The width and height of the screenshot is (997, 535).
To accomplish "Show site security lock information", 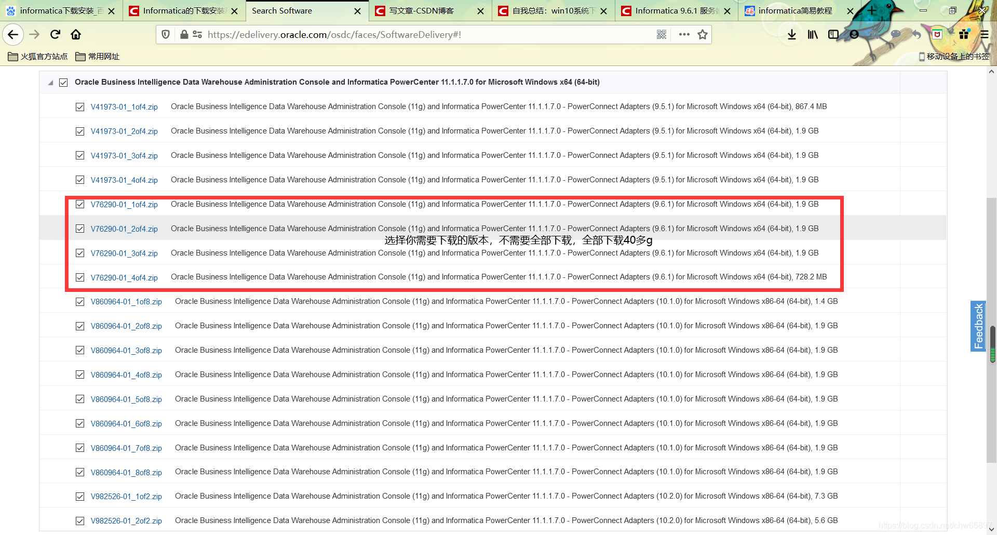I will [x=184, y=34].
